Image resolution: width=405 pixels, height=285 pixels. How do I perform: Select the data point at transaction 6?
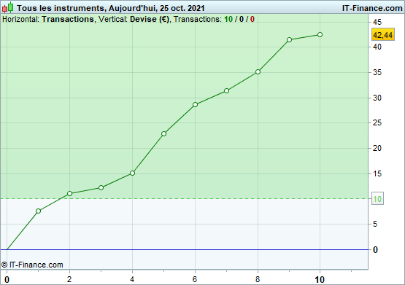click(195, 104)
